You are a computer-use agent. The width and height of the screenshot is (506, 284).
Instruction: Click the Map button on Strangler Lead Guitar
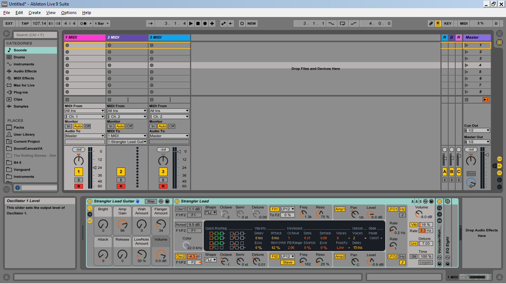(150, 201)
